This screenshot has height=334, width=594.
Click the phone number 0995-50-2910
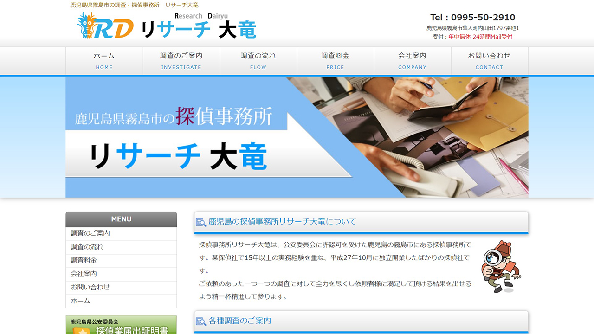coord(483,17)
